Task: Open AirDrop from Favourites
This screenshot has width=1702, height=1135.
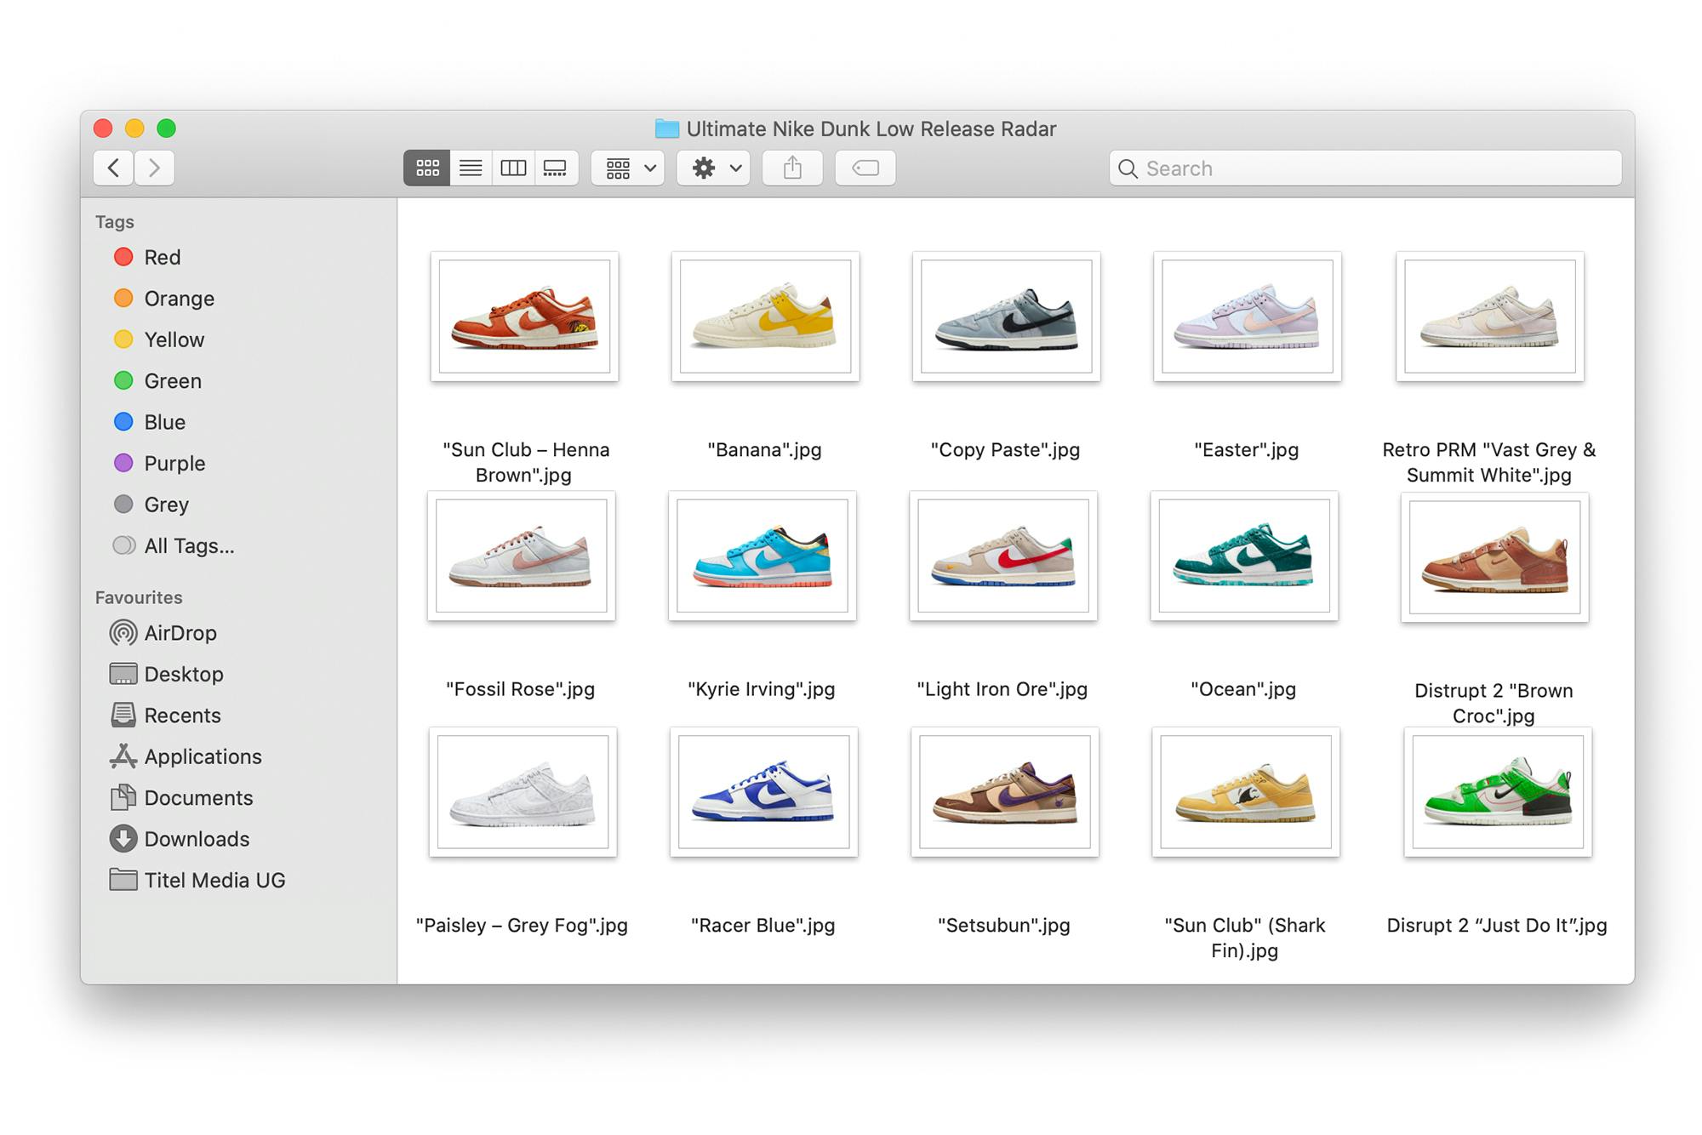Action: 180,633
